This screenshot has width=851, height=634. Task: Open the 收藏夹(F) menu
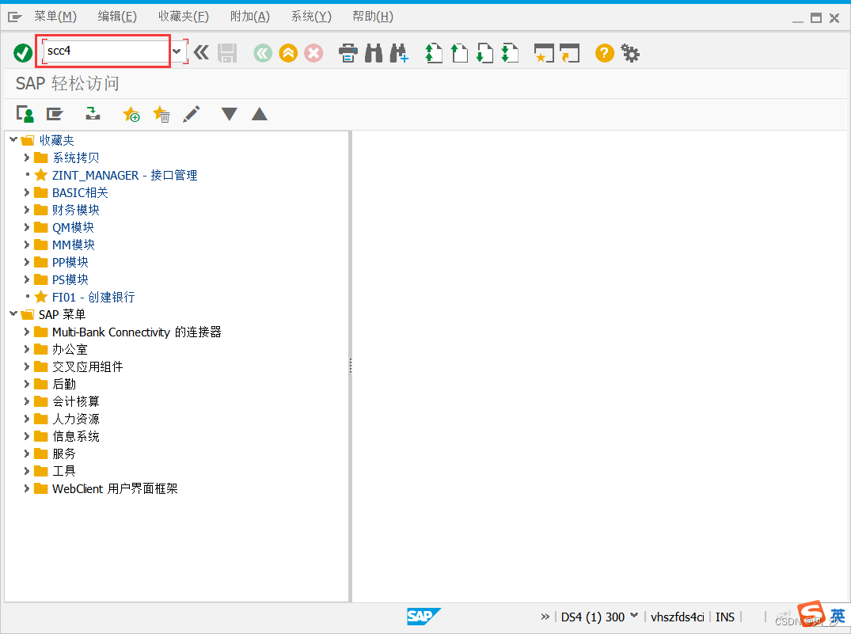[x=184, y=17]
